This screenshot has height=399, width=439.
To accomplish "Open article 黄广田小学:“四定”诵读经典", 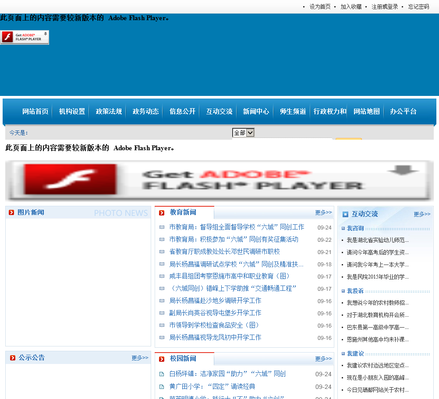I will [212, 387].
